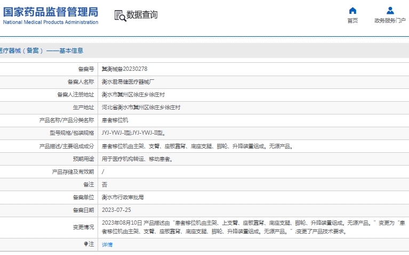
Task: Select the value 河北省衡水市冀州区徐庄乡徐庄村
Action: pyautogui.click(x=141, y=108)
